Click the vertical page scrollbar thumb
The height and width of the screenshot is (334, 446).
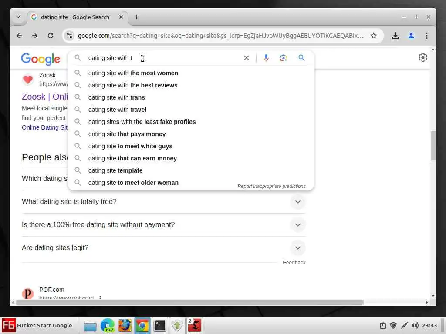click(433, 146)
